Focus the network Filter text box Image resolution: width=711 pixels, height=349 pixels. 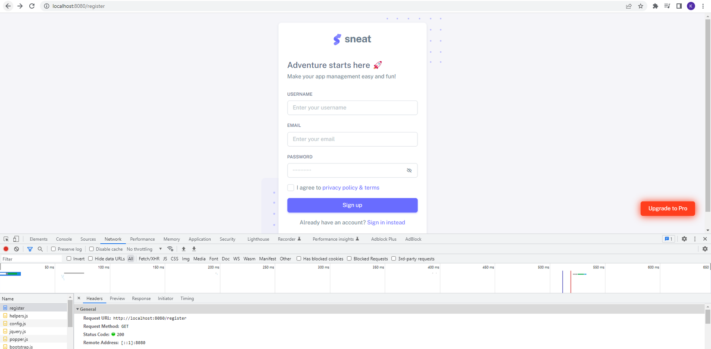click(x=31, y=259)
